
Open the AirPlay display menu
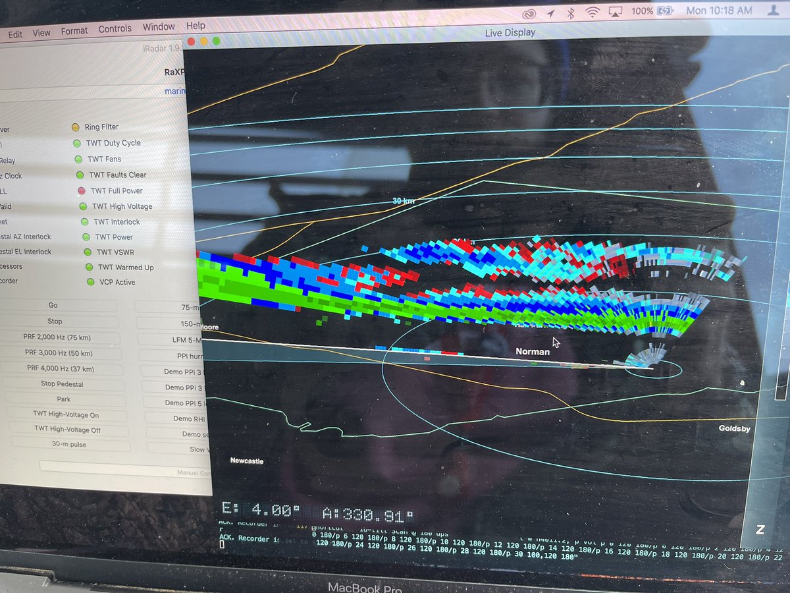tap(615, 12)
